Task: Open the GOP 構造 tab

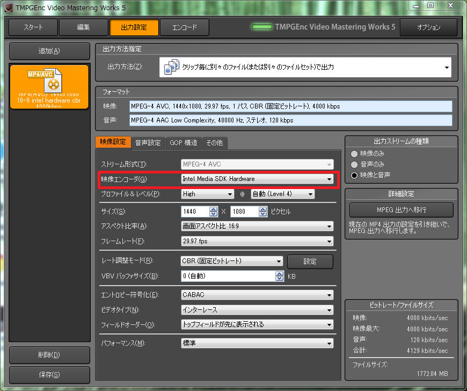Action: (x=184, y=143)
